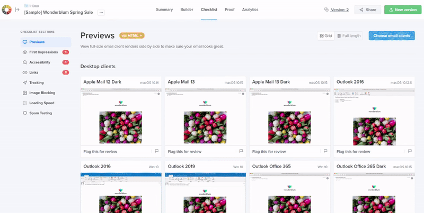
Task: Click the Accessibility red badge
Action: tap(66, 62)
